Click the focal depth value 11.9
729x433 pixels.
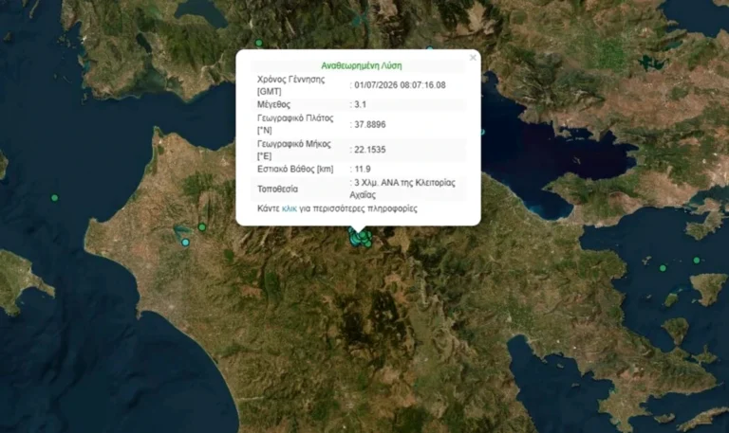[363, 169]
